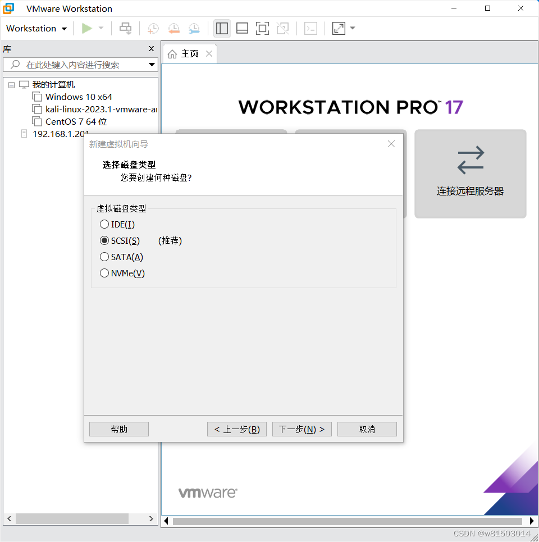Click the print virtual machine icon

tap(125, 28)
